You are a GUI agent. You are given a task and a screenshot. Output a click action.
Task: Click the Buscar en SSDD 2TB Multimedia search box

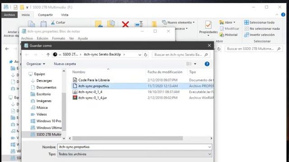[x=254, y=49]
